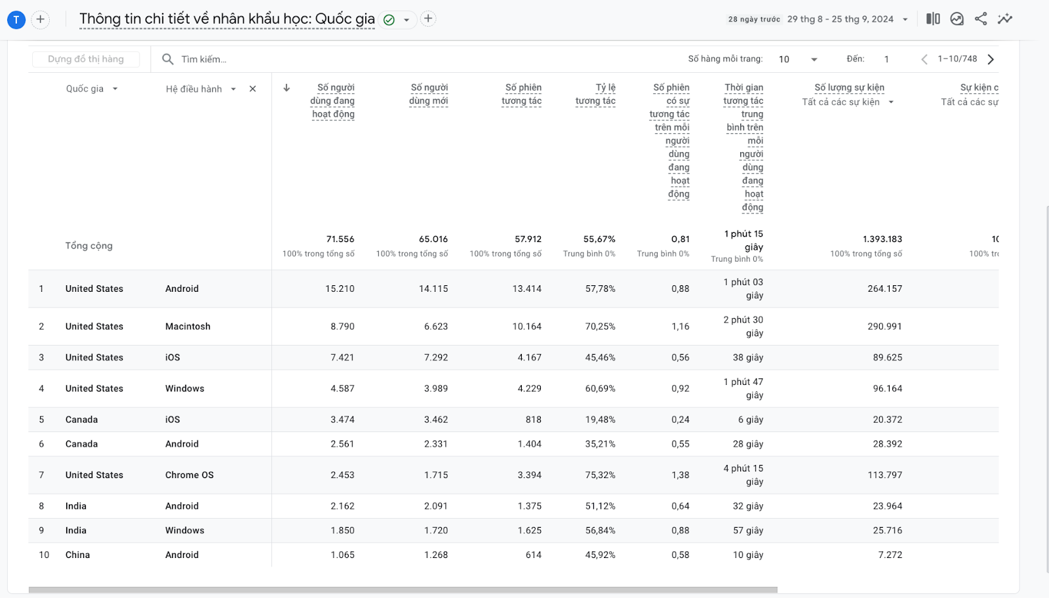Viewport: 1049px width, 598px height.
Task: Click the 1–10/748 pagination text
Action: coord(957,58)
